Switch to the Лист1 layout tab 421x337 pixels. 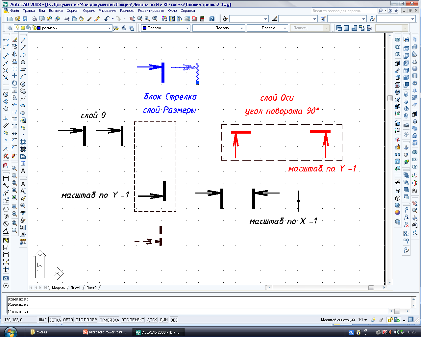click(75, 288)
